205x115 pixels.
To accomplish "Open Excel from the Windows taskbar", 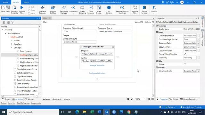I will coord(92,112).
